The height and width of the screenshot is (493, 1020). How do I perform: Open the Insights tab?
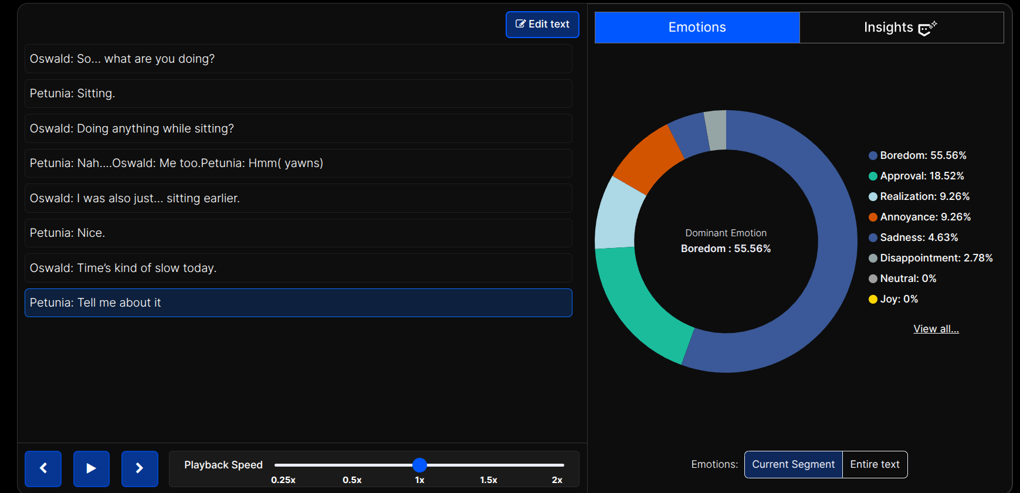901,28
